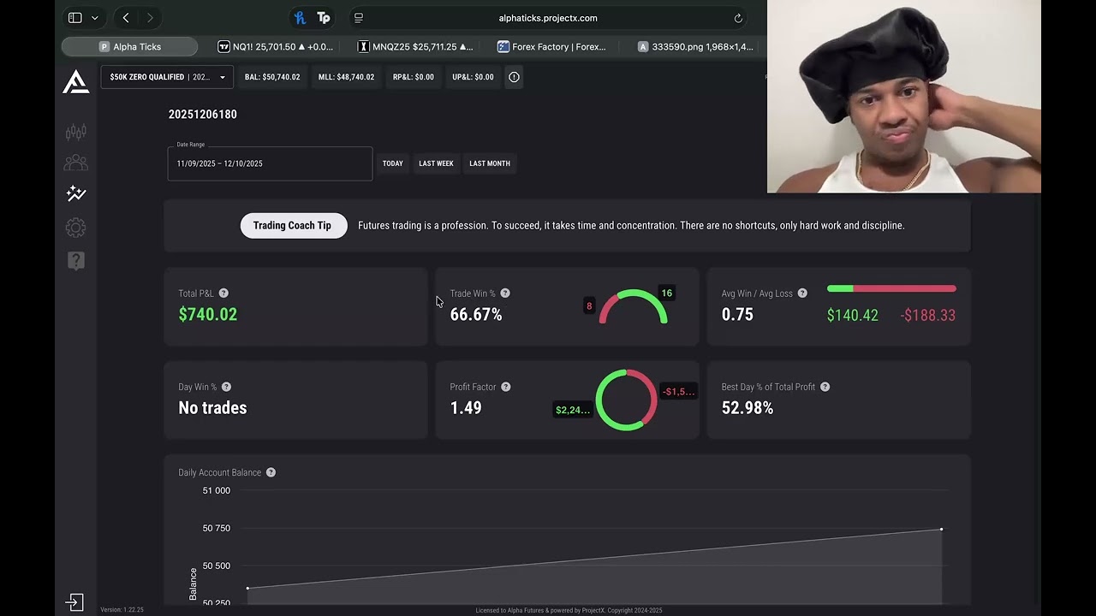Open the help question-mark sidebar icon
Viewport: 1096px width, 616px height.
click(x=75, y=261)
